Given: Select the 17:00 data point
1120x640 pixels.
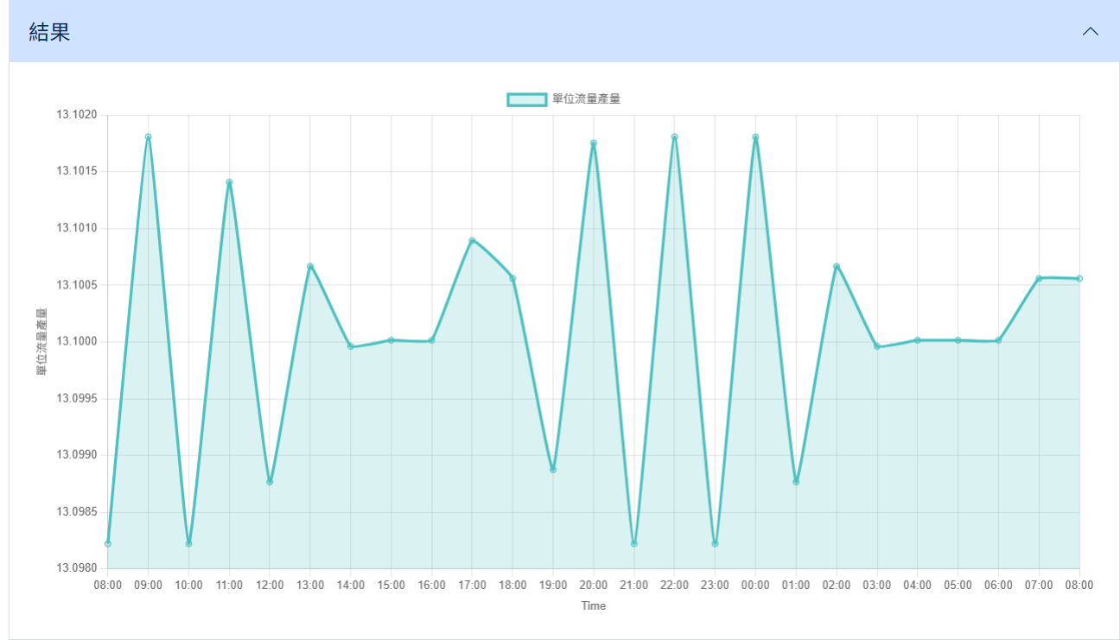Looking at the screenshot, I should [x=472, y=240].
